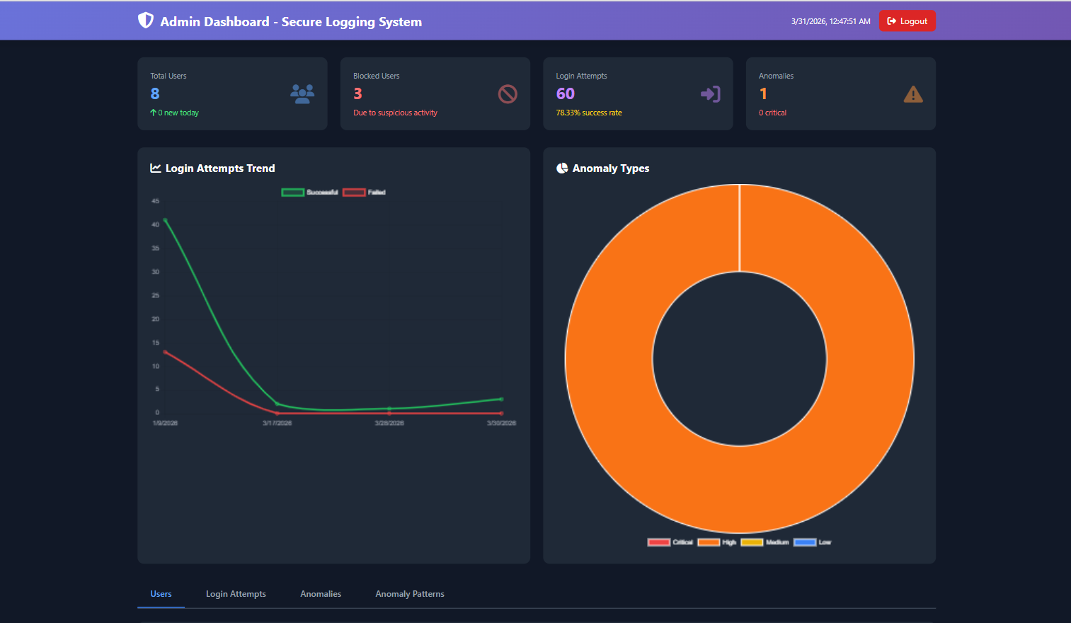Click the x-axis date label 1/9/2026
The width and height of the screenshot is (1071, 623).
pos(165,423)
